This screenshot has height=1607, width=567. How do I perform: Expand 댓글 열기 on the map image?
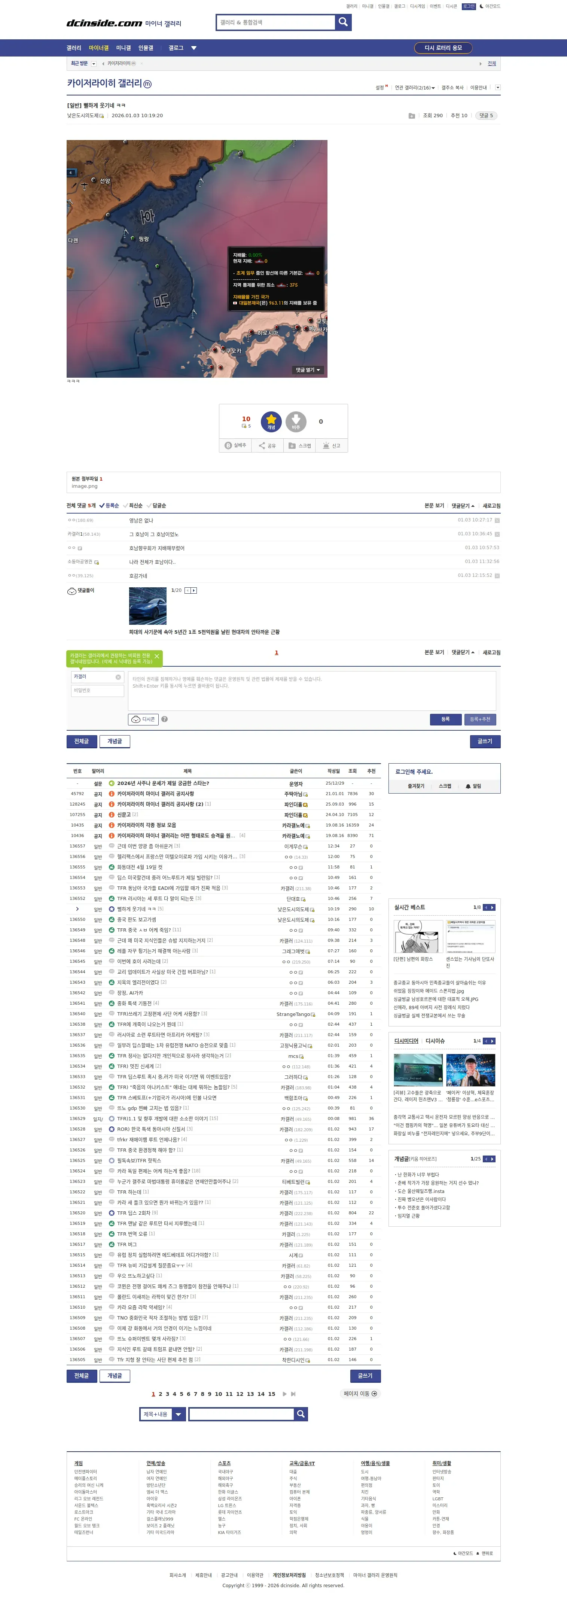[x=308, y=370]
